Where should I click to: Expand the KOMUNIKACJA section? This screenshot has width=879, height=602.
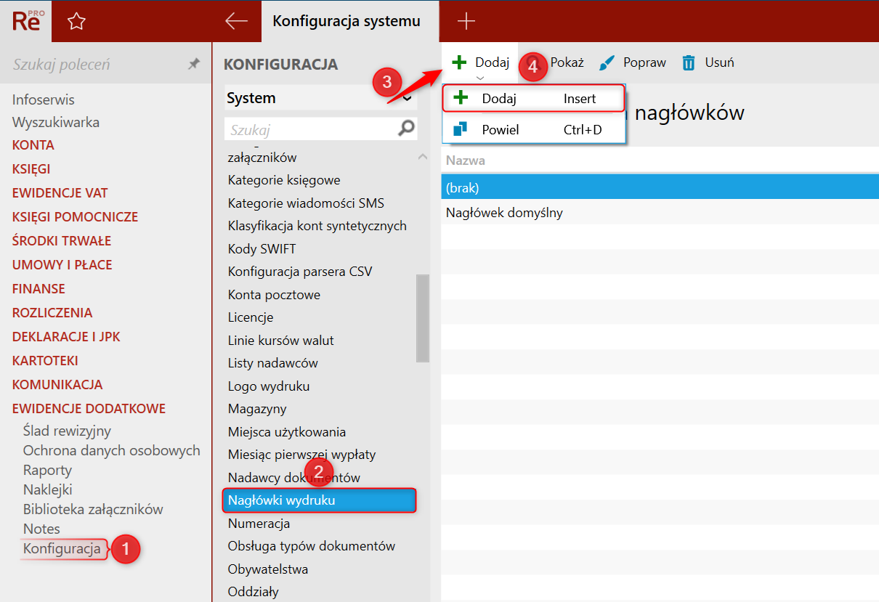57,385
